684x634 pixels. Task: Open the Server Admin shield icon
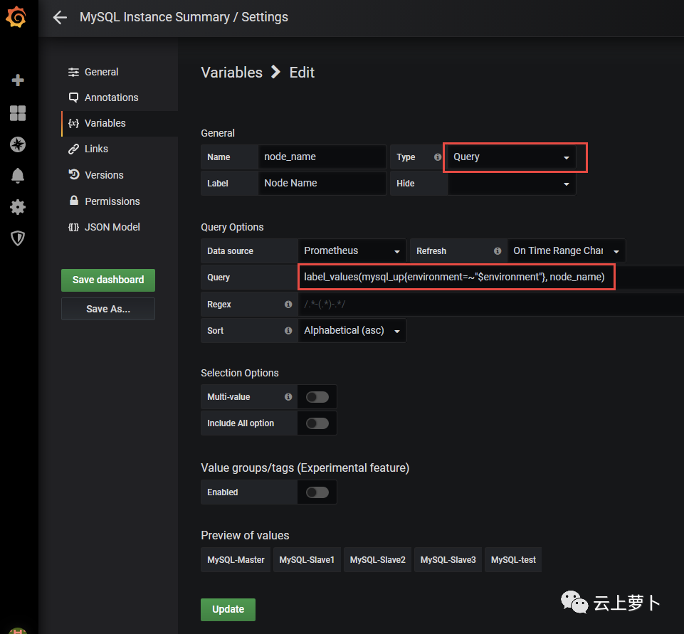pyautogui.click(x=18, y=238)
